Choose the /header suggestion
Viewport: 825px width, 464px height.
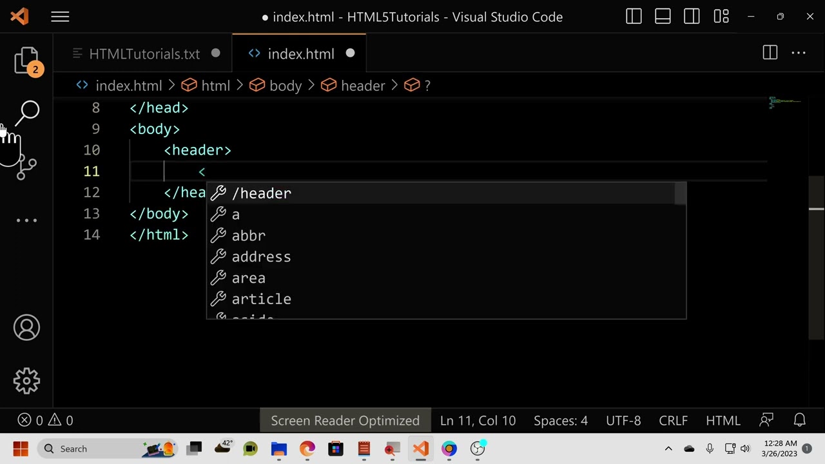pyautogui.click(x=446, y=193)
